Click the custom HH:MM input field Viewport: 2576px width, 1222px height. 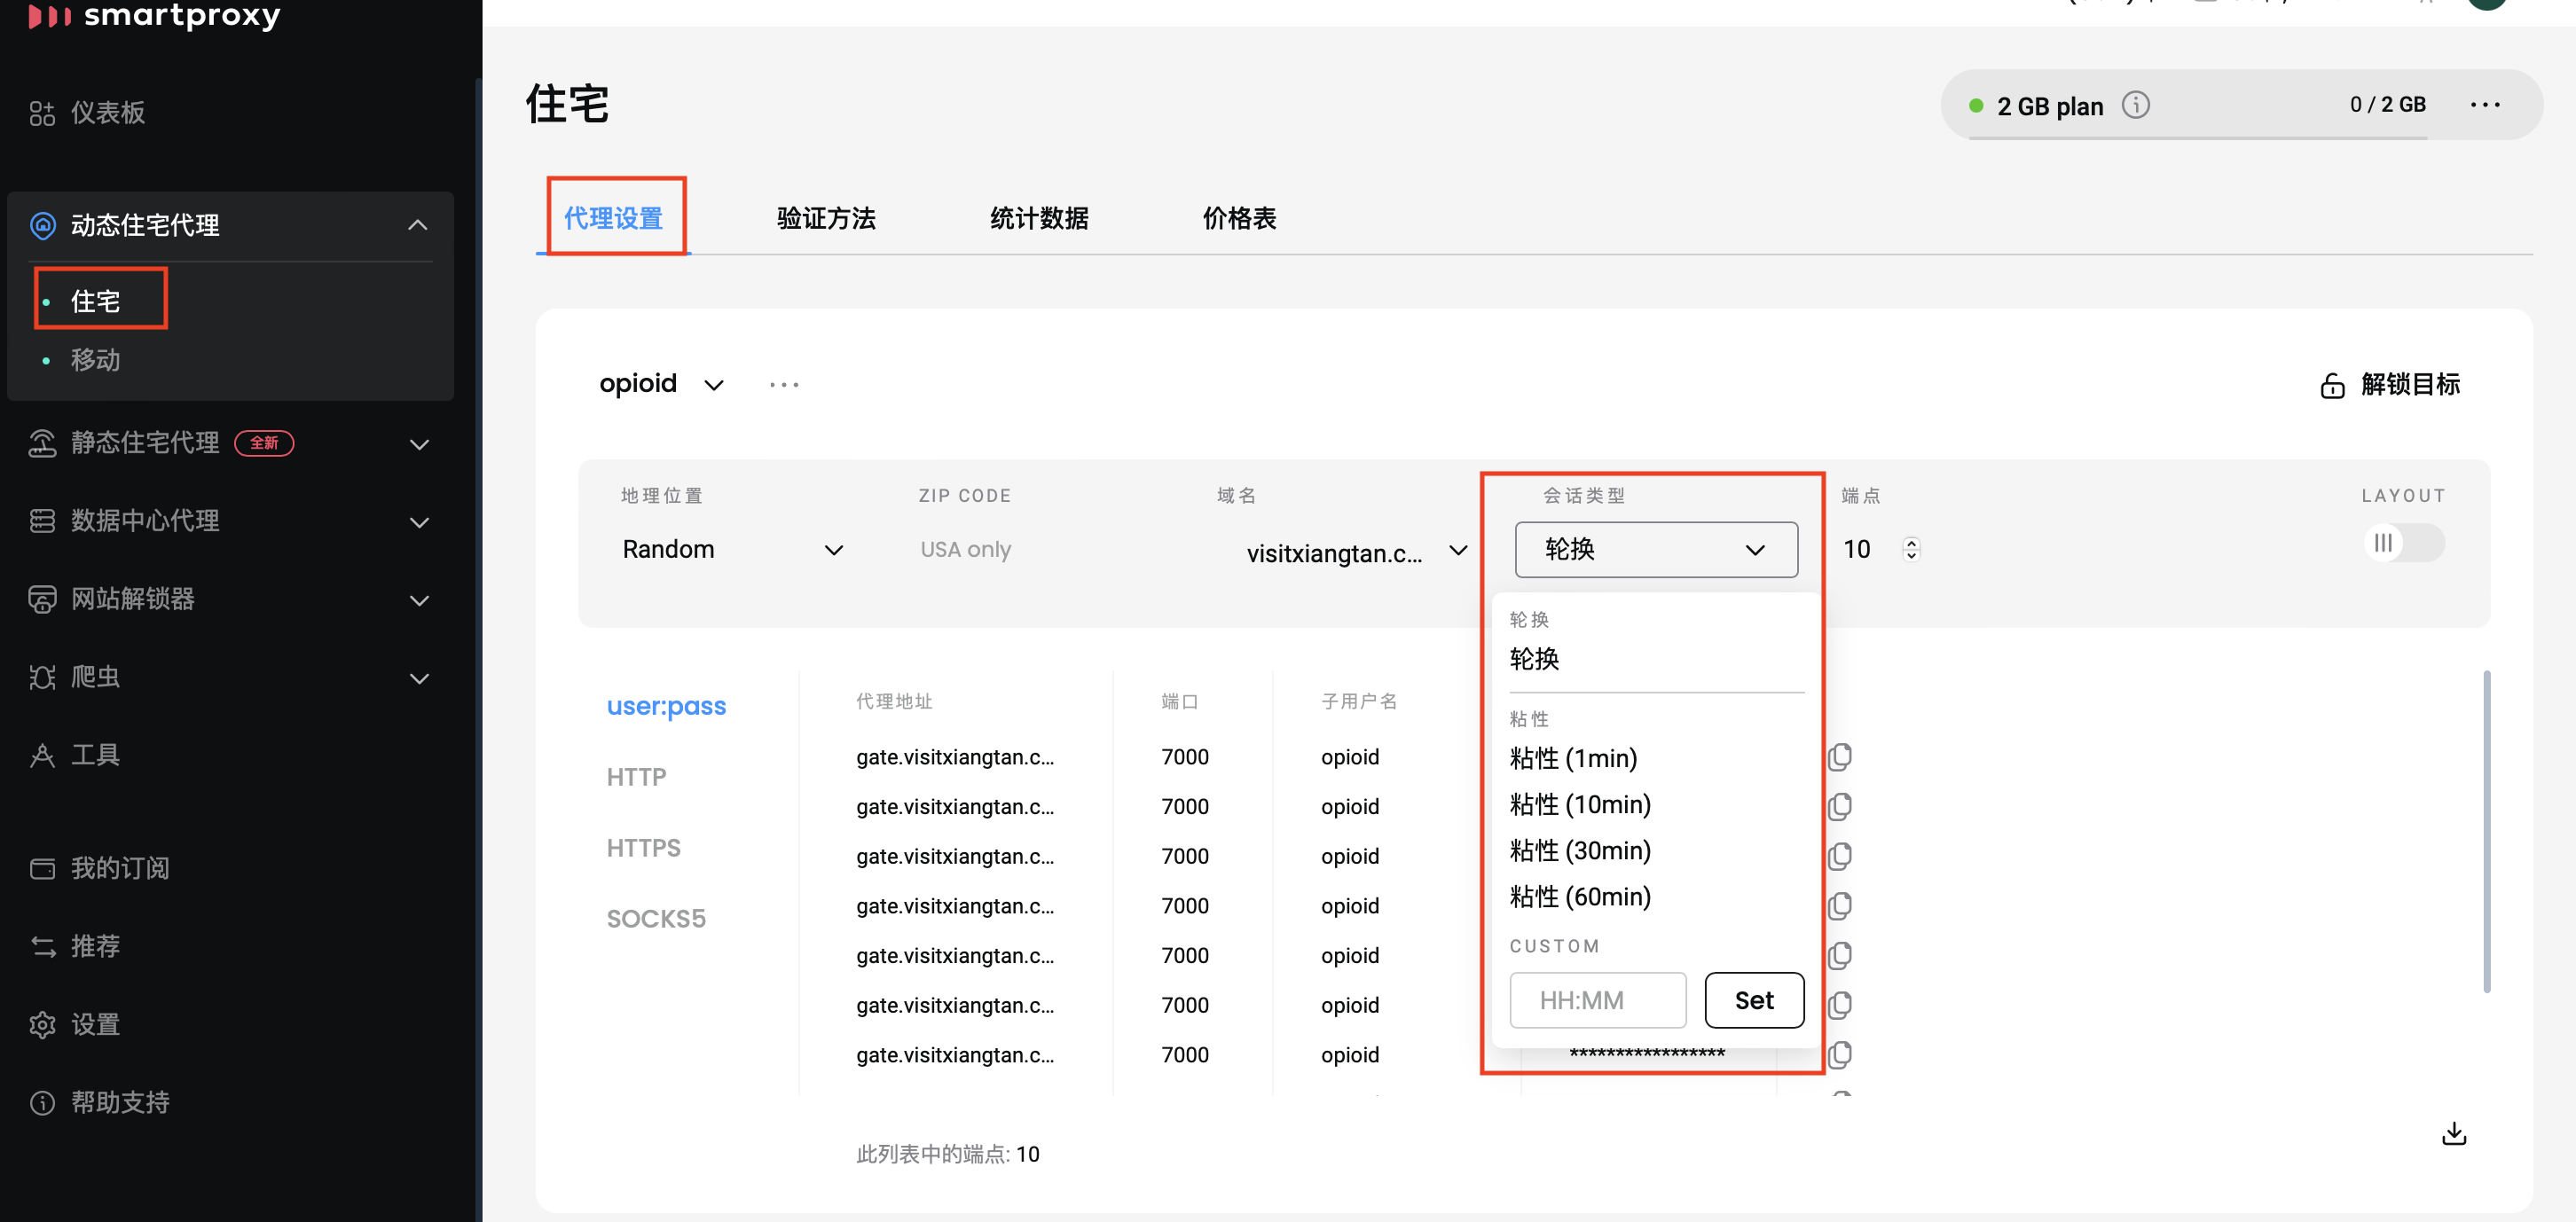click(1597, 1000)
